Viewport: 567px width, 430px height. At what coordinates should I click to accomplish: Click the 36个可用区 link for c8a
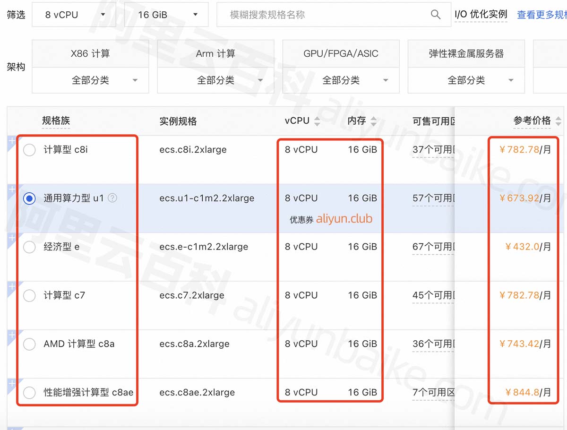(433, 344)
